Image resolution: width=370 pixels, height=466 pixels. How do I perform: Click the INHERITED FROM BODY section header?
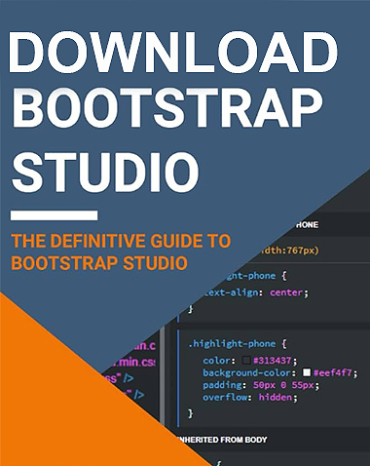click(222, 440)
